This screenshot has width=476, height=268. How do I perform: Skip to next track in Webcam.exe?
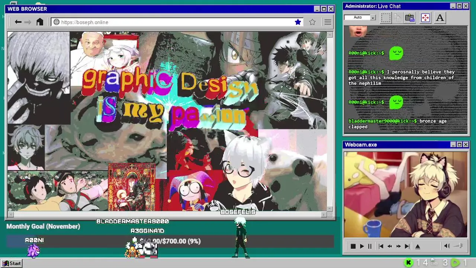(407, 246)
